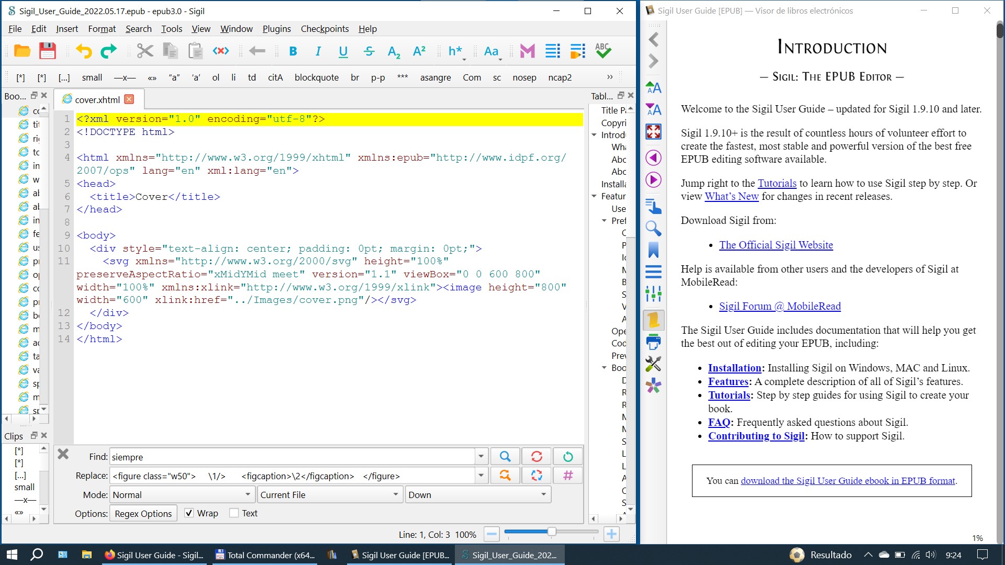Click the Spellcheck ABC checkmark icon
Screen dimensions: 1005x565
(x=602, y=51)
